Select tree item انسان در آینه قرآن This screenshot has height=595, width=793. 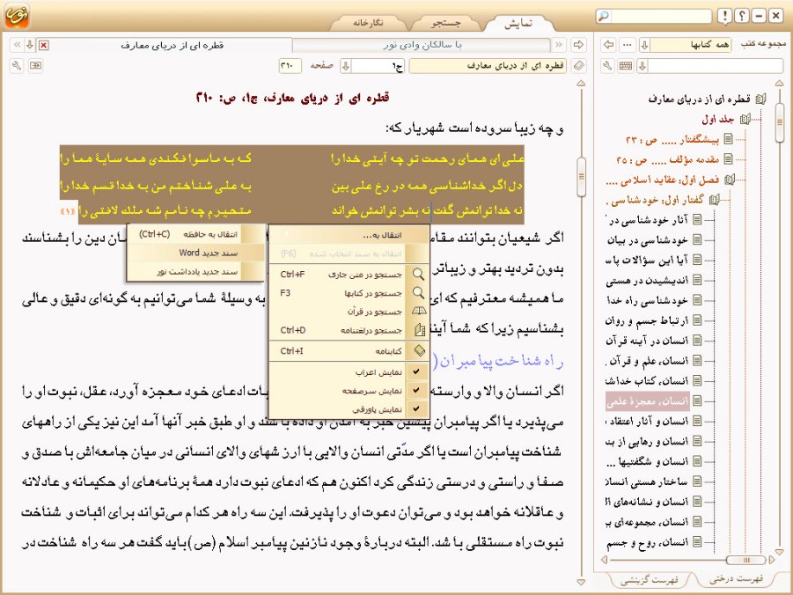pyautogui.click(x=647, y=341)
